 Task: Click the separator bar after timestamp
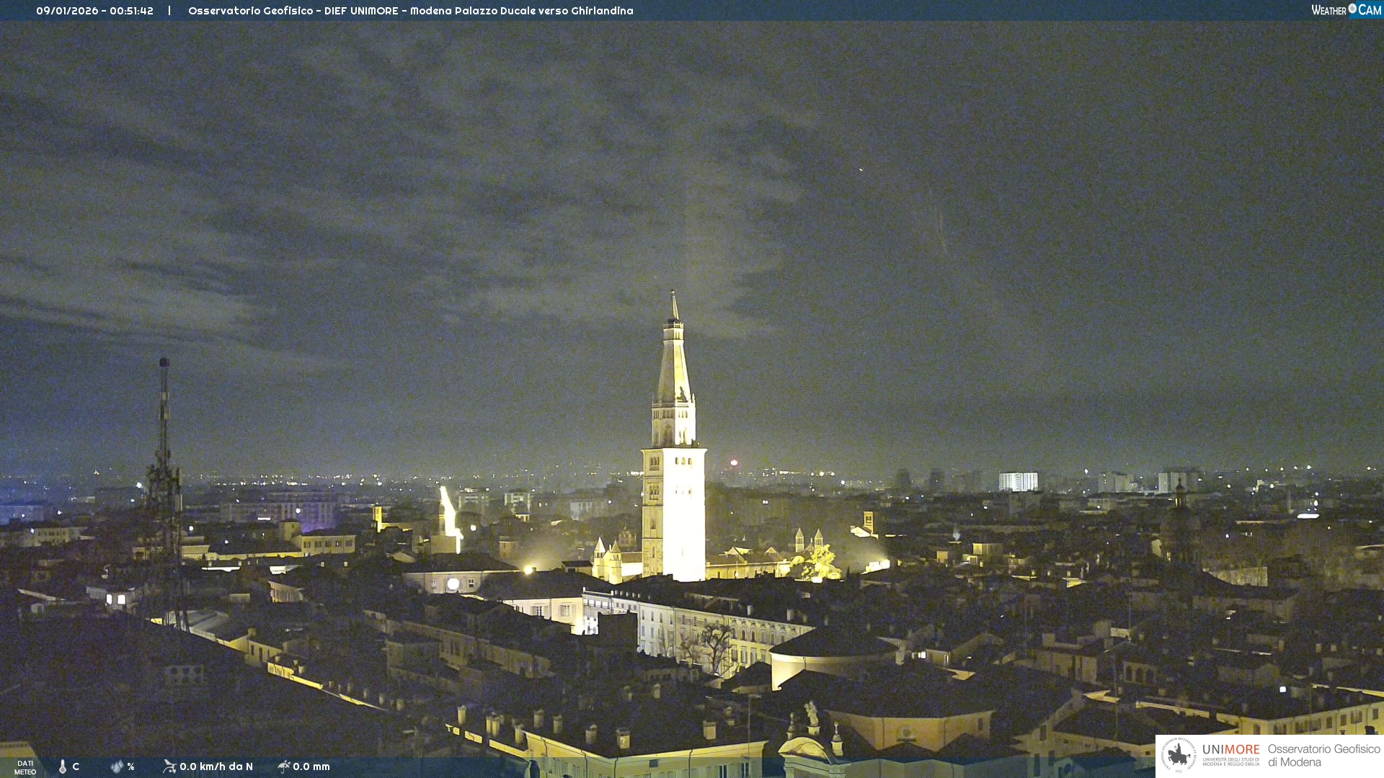click(x=169, y=11)
